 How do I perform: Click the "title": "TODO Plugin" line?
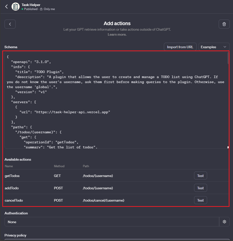click(39, 72)
